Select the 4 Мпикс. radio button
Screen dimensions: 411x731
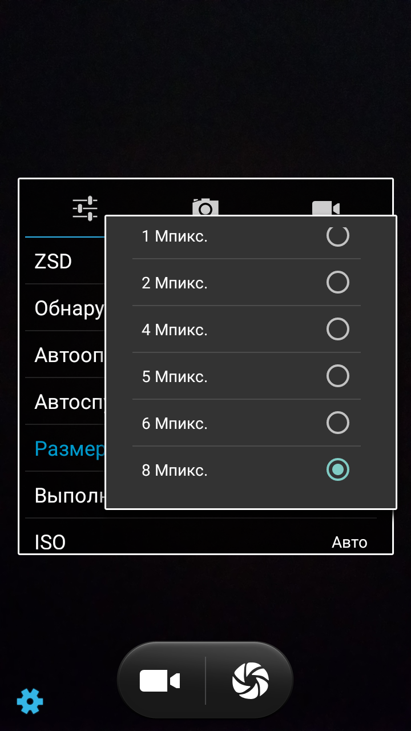click(337, 329)
